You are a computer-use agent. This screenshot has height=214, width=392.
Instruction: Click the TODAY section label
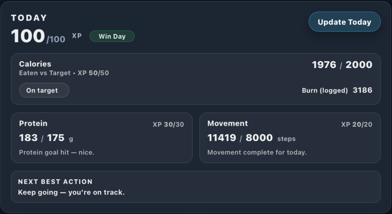[x=29, y=18]
